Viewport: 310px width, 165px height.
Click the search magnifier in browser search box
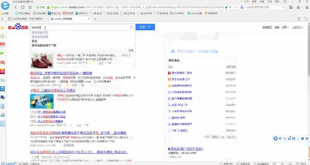tap(283, 7)
